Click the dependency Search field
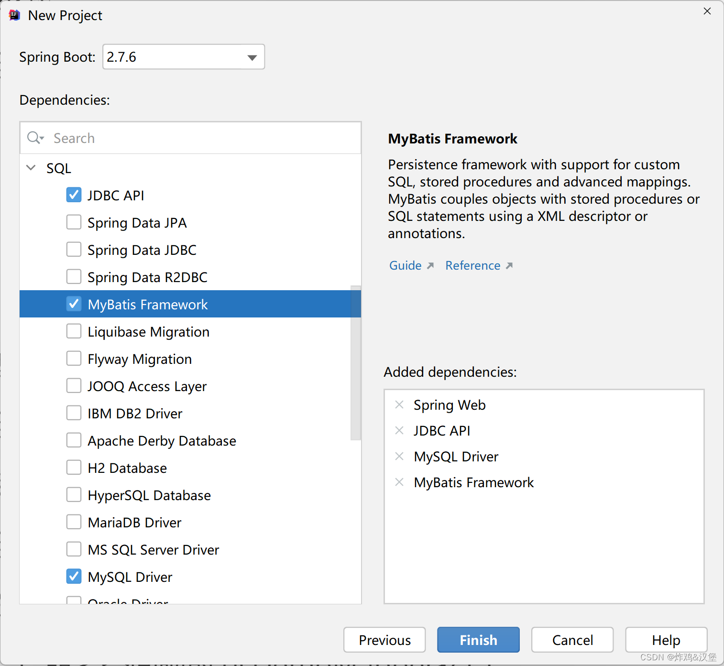Image resolution: width=724 pixels, height=666 pixels. coord(190,138)
